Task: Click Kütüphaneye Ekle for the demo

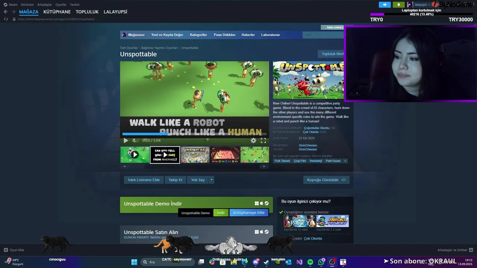Action: tap(249, 213)
